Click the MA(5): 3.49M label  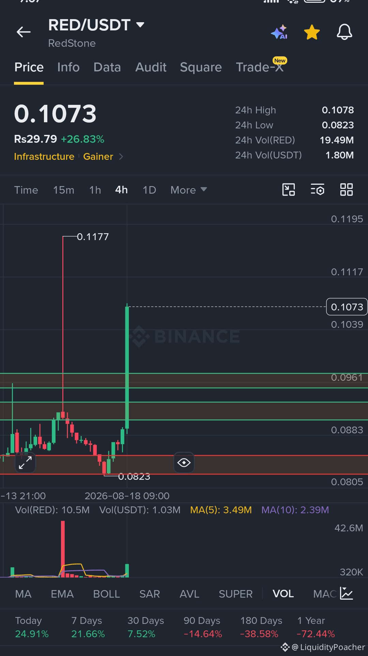[221, 510]
